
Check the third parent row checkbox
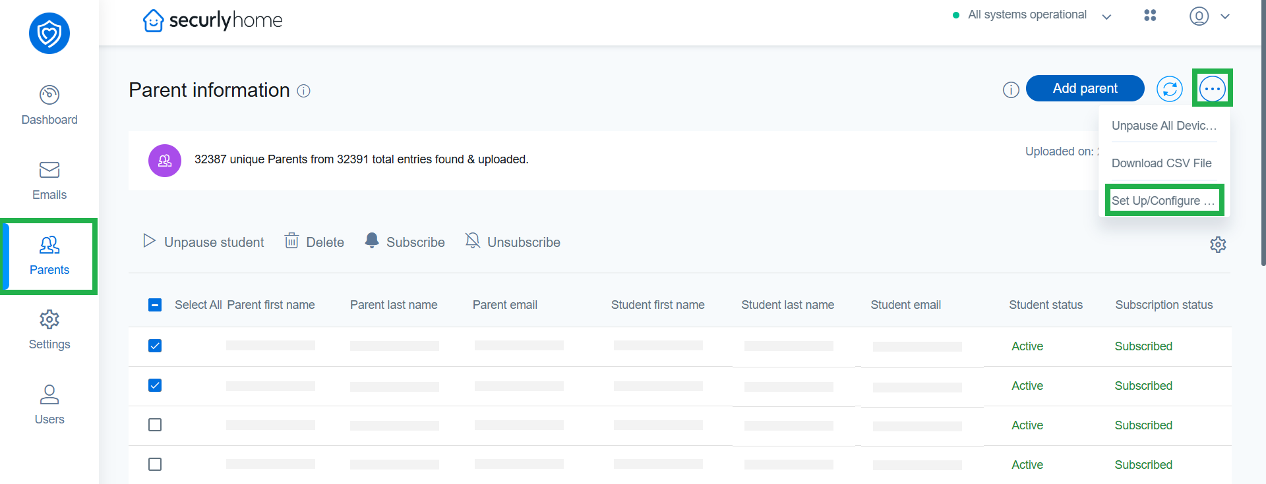tap(155, 425)
